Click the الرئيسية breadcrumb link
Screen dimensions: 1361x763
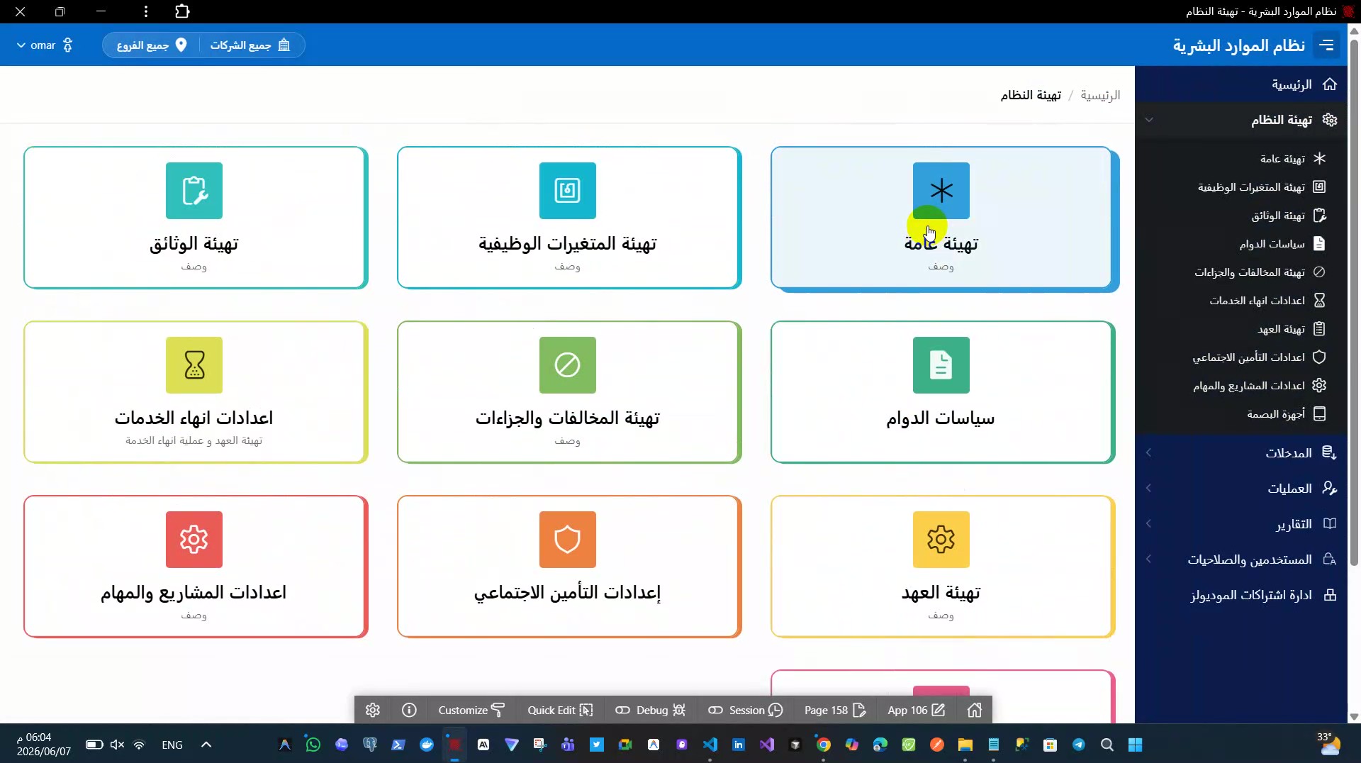click(x=1100, y=95)
